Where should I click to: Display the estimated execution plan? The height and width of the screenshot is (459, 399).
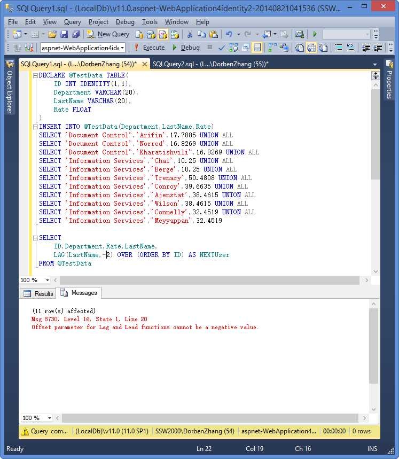(233, 48)
